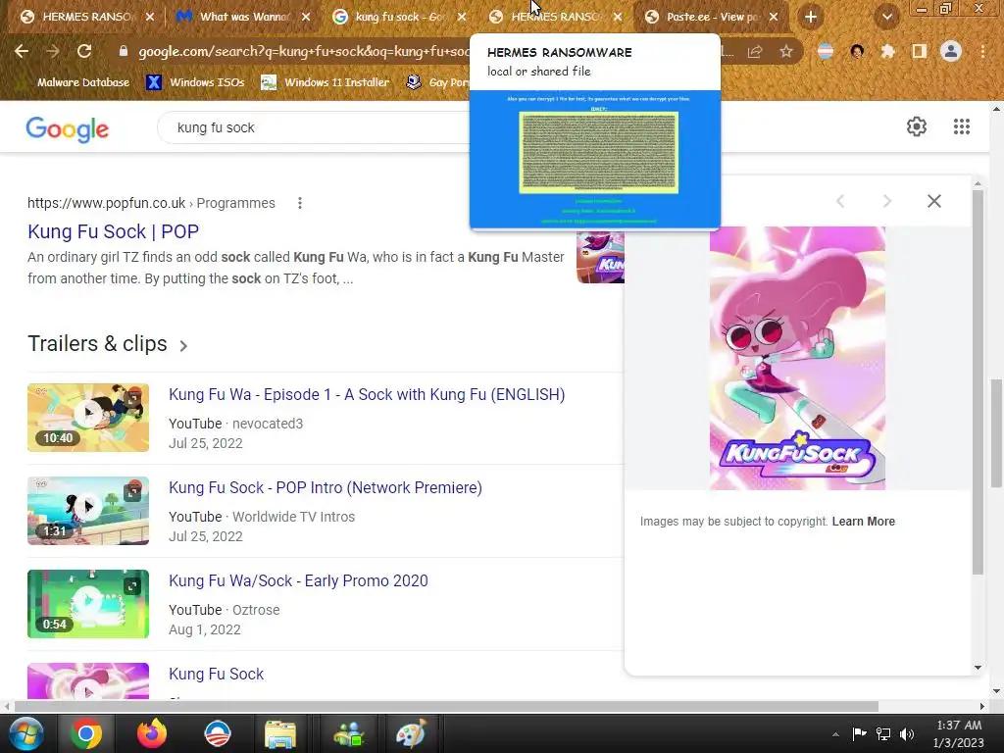This screenshot has height=753, width=1004.
Task: Open the Extensions puzzle icon
Action: [x=887, y=51]
